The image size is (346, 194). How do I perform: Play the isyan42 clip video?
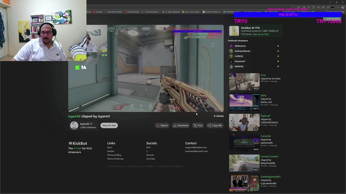tap(146, 68)
